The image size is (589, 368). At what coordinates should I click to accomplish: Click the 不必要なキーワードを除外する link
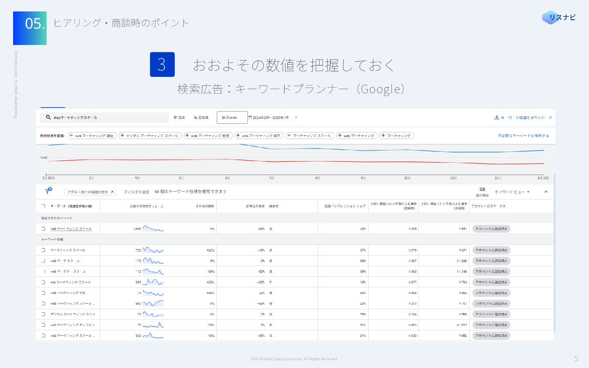(523, 136)
